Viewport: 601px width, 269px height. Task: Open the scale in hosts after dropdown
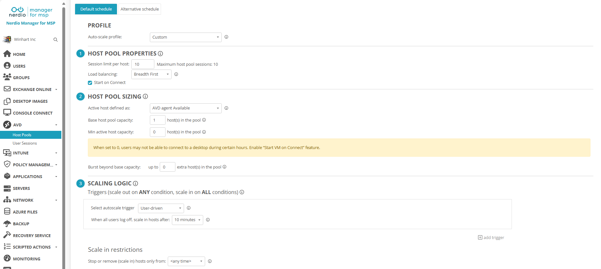pyautogui.click(x=187, y=220)
